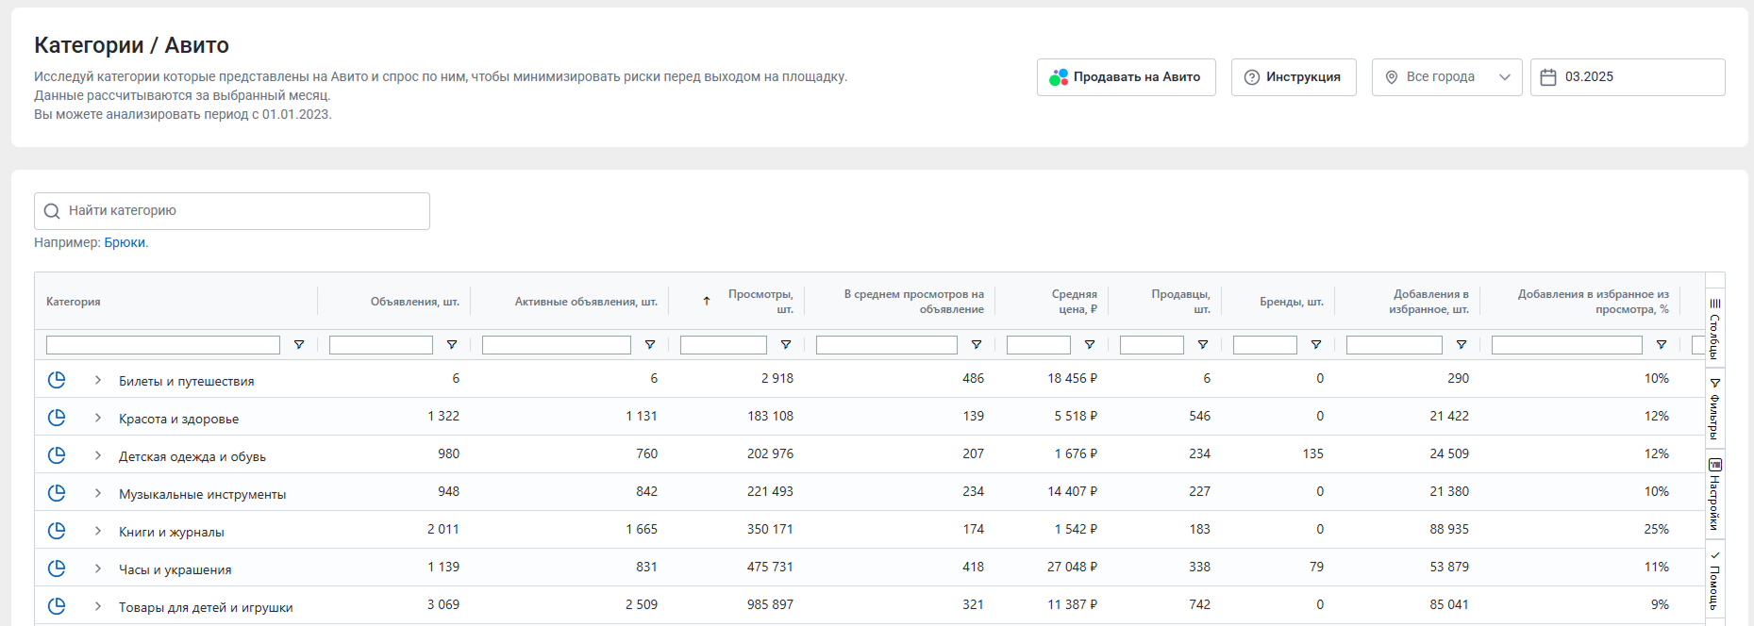Open the Фильтры side panel tab

[1714, 408]
